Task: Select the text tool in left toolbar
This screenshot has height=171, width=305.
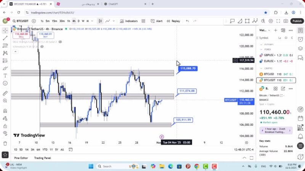Action: [x=5, y=76]
